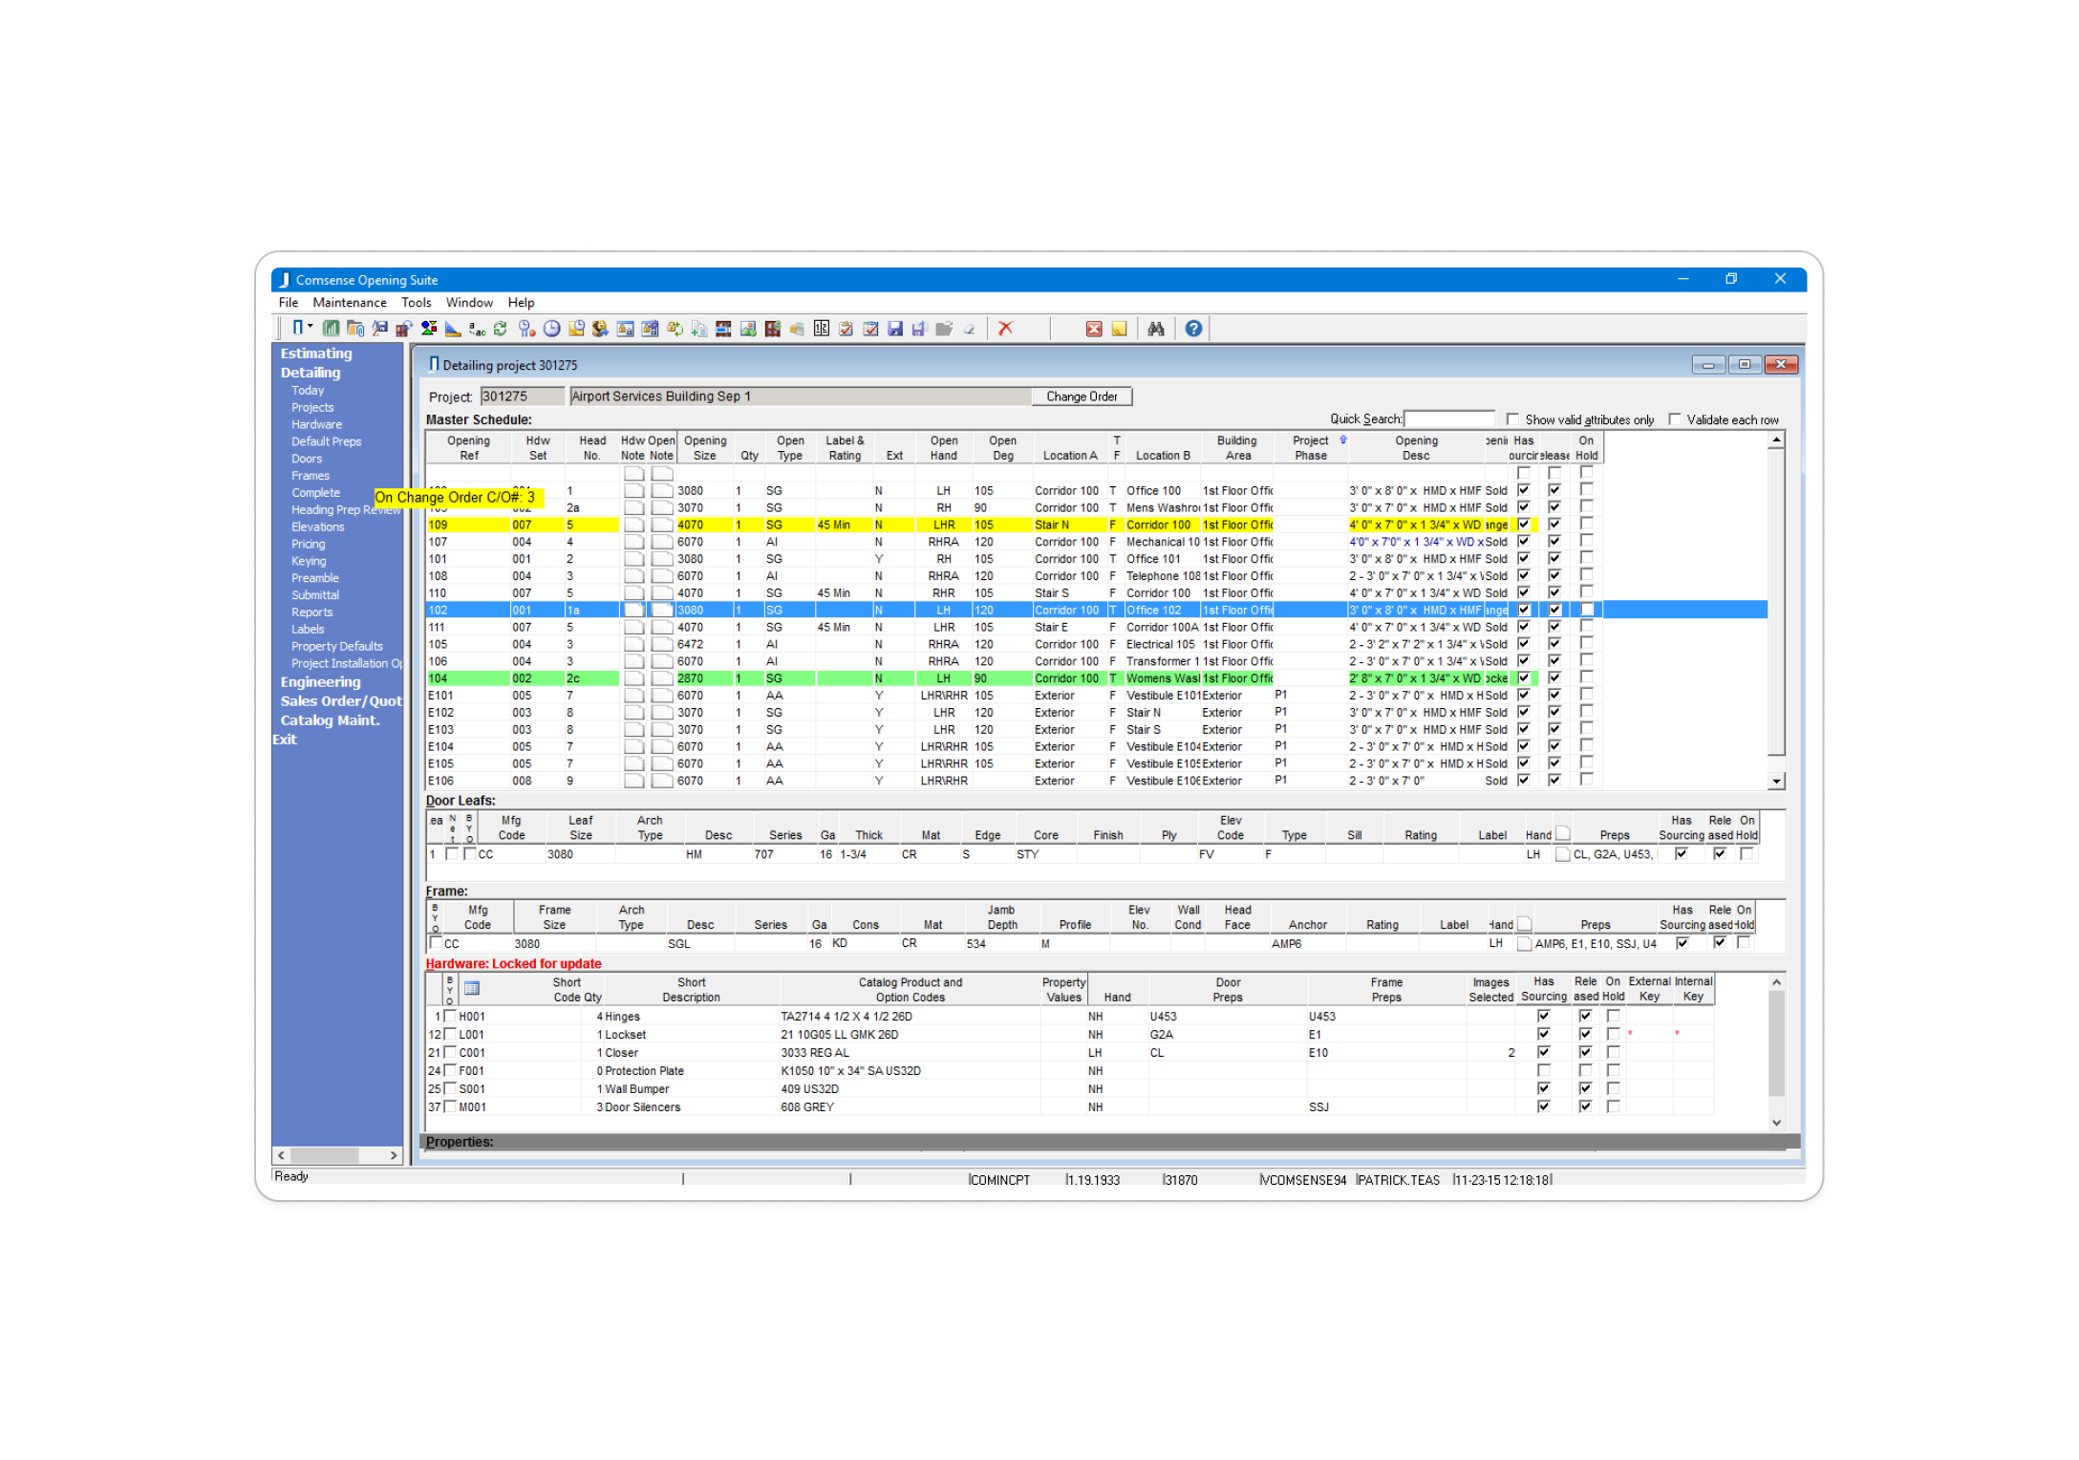Toggle On Hold checkbox for opening 109
The width and height of the screenshot is (2079, 1460).
coord(1586,525)
